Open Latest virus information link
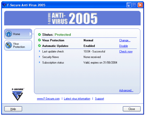Viewport: 145px width, 116px height. [x=77, y=99]
